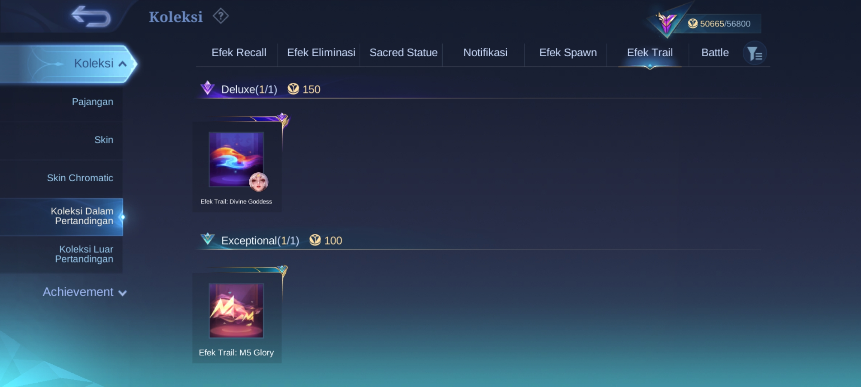Select the Notifikasi tab
Viewport: 861px width, 387px height.
(x=485, y=53)
